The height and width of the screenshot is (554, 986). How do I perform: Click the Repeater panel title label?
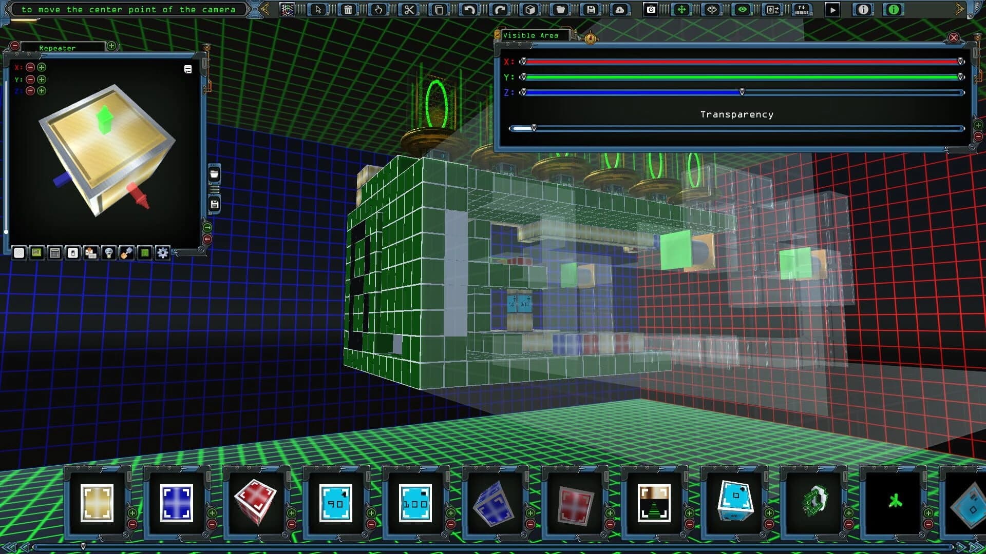point(57,48)
